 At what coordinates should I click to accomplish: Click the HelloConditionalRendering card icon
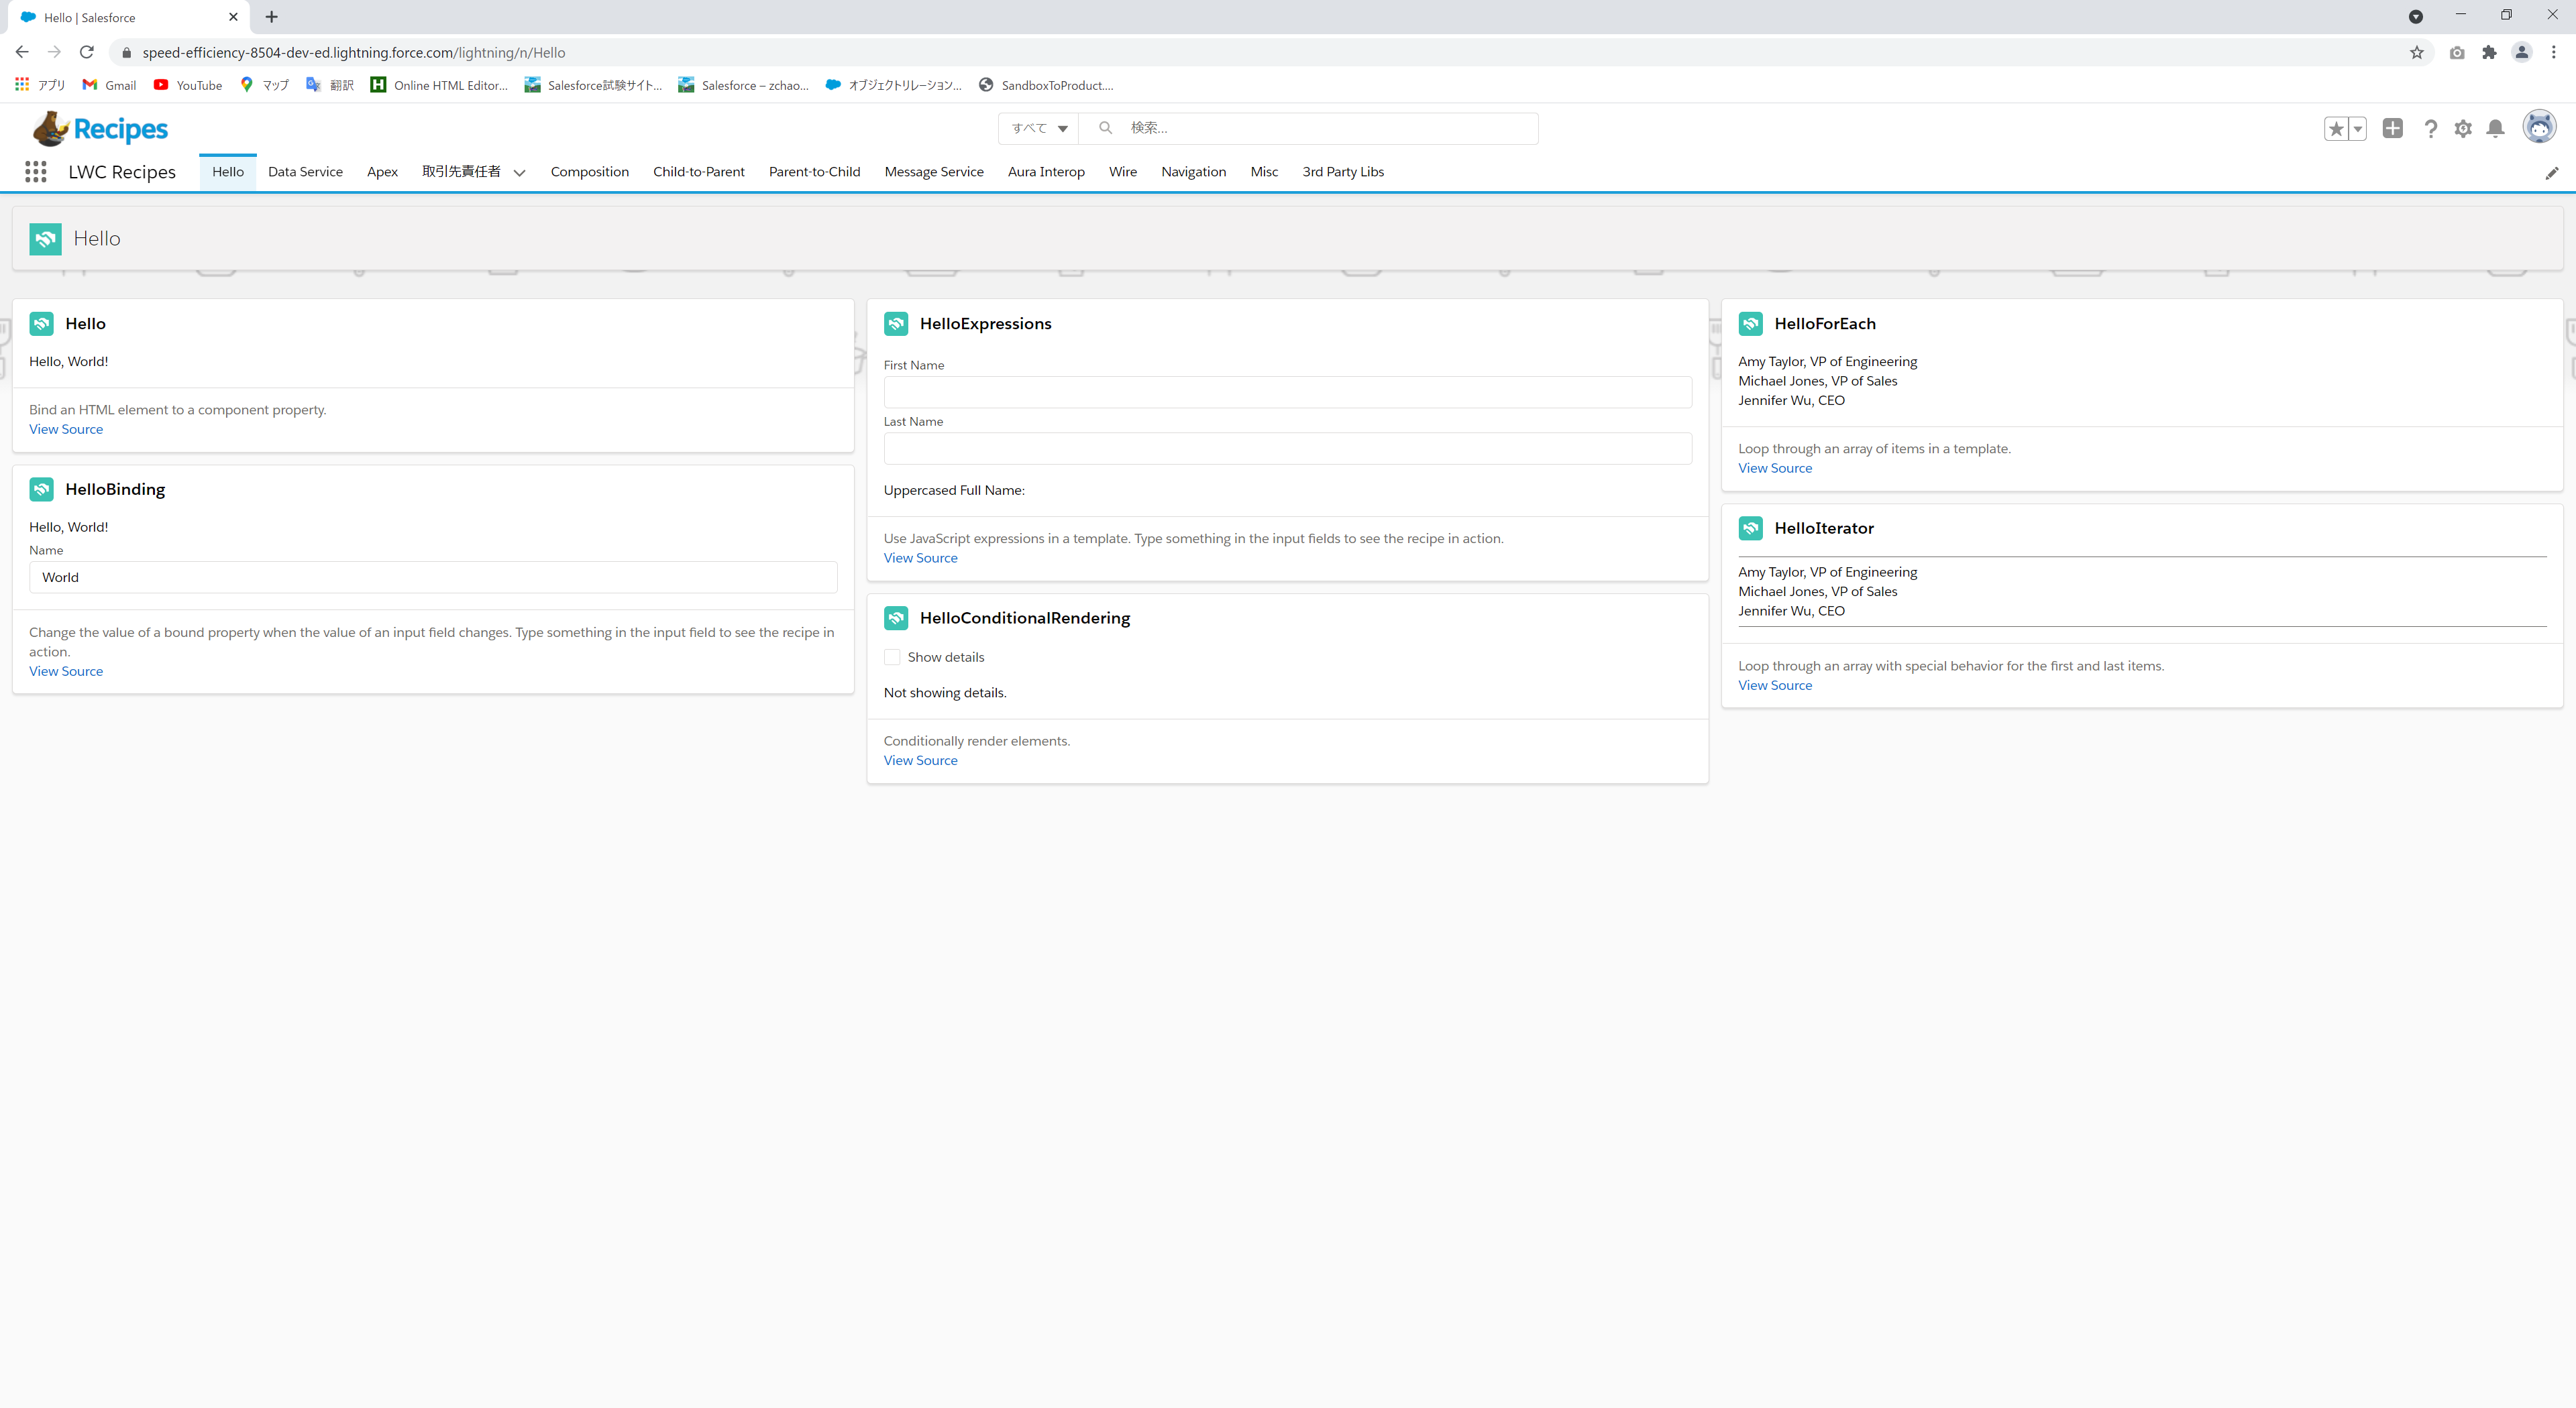[x=896, y=618]
